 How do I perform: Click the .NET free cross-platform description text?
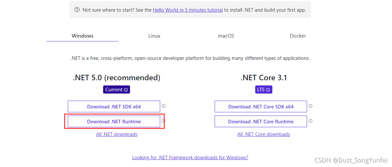(190, 59)
